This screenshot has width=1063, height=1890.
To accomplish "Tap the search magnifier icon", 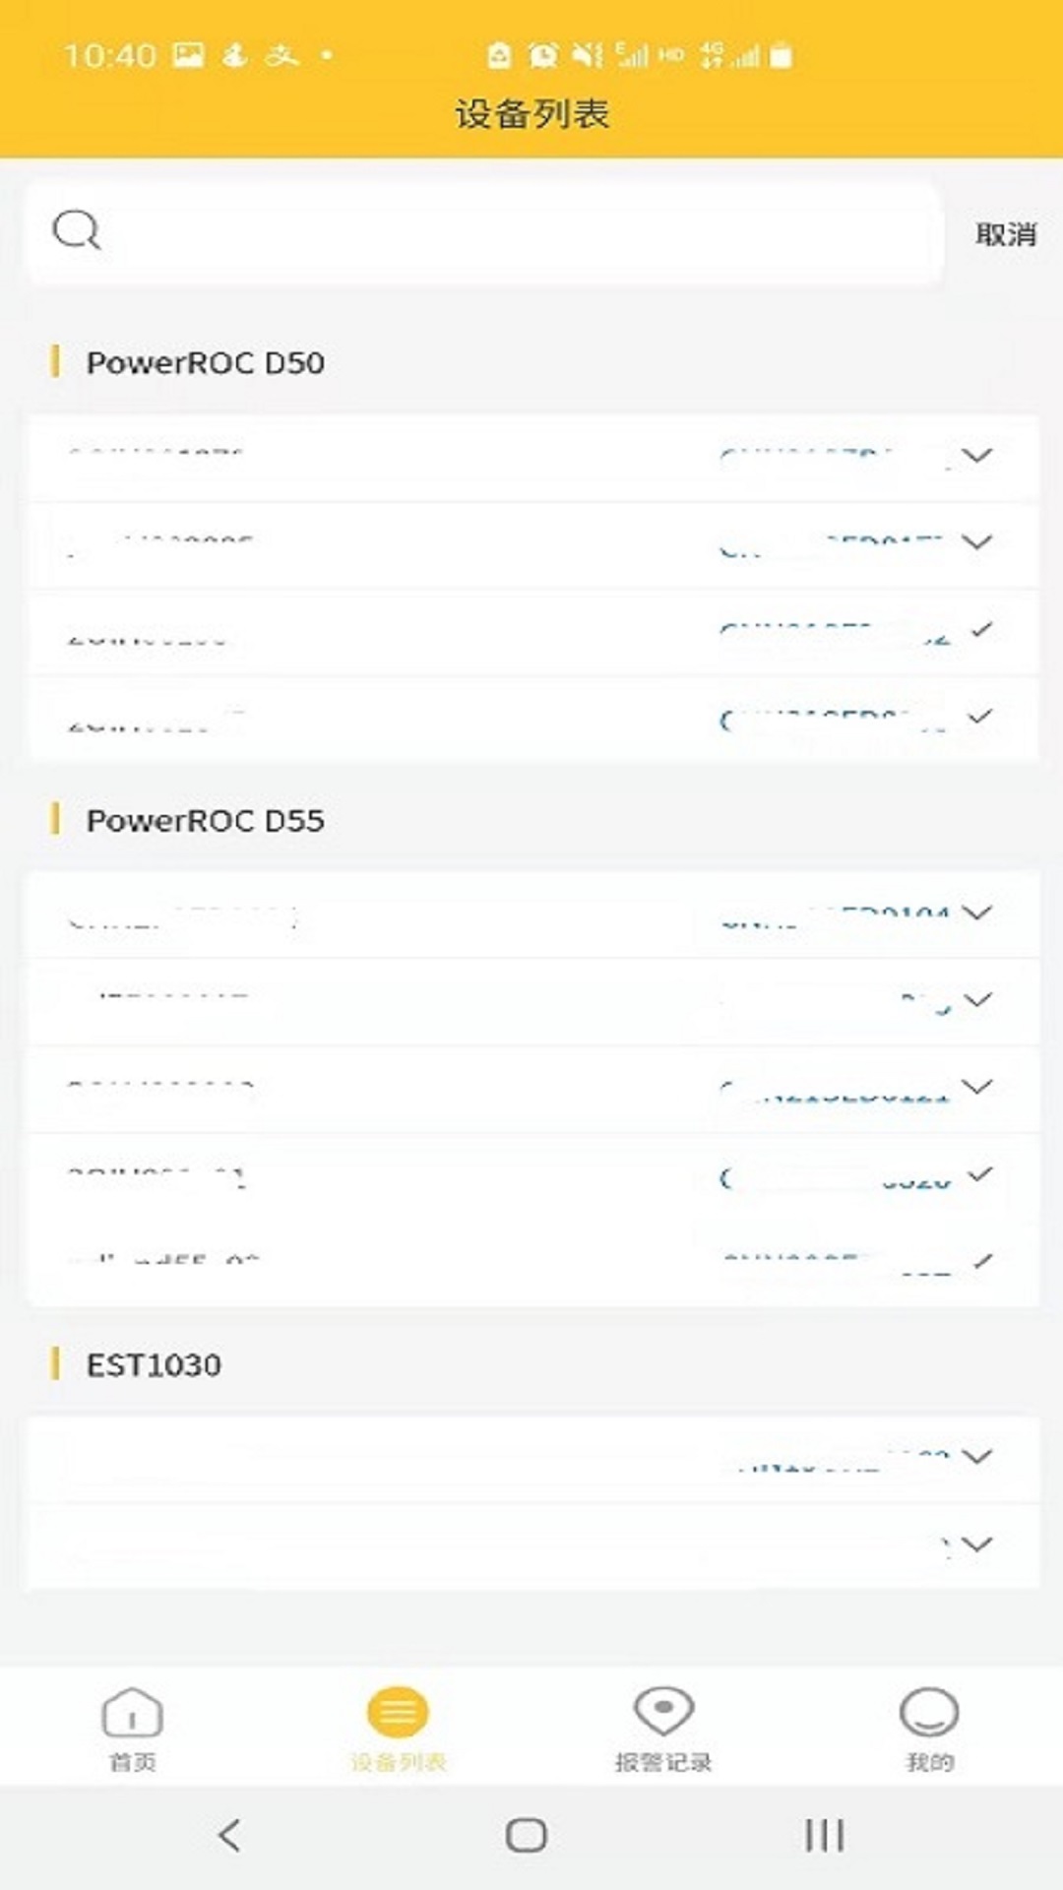I will tap(77, 231).
